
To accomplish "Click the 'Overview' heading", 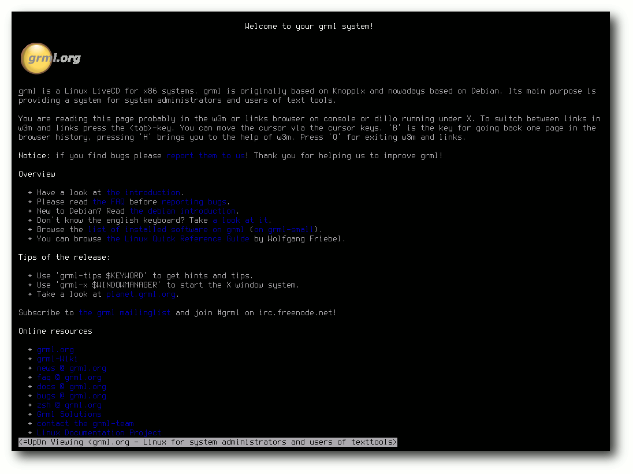I will coord(37,174).
